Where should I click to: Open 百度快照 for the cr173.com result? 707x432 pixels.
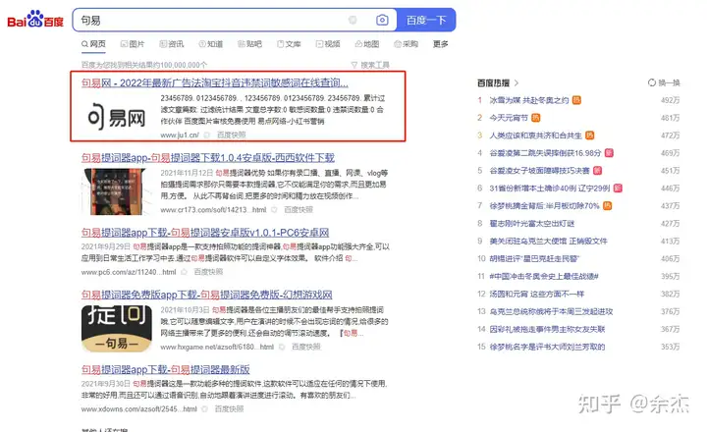(299, 210)
